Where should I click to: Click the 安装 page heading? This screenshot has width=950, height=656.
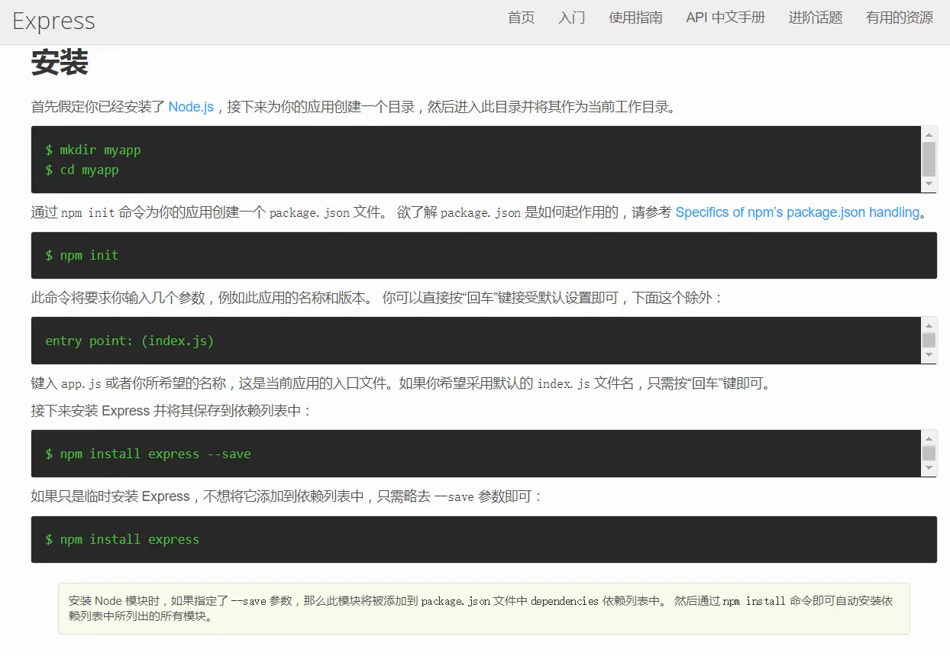point(60,63)
